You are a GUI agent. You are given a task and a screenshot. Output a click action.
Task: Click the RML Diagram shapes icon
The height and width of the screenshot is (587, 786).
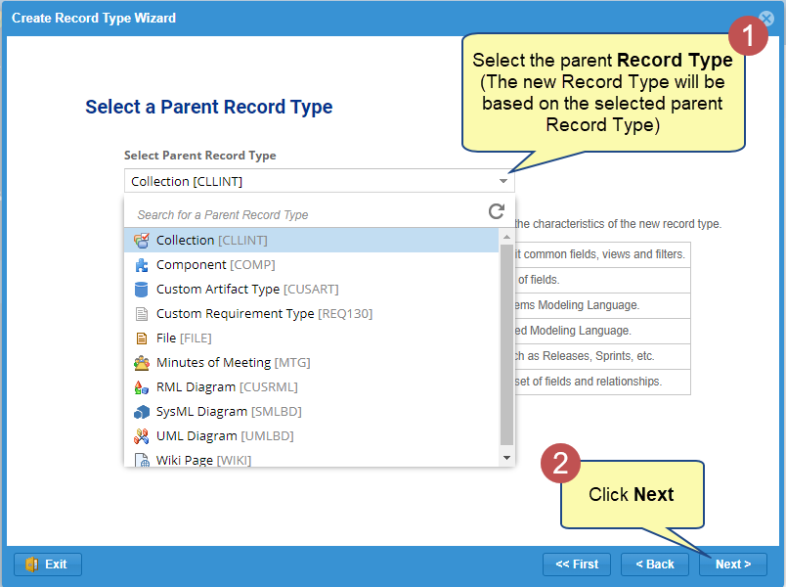[x=141, y=386]
